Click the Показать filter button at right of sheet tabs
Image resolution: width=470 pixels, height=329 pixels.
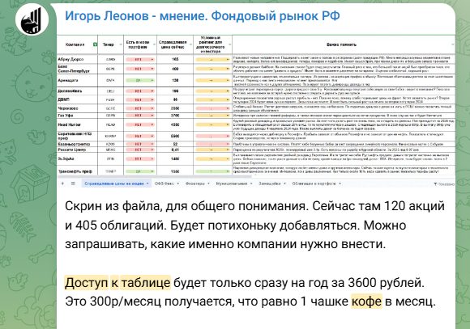[444, 184]
